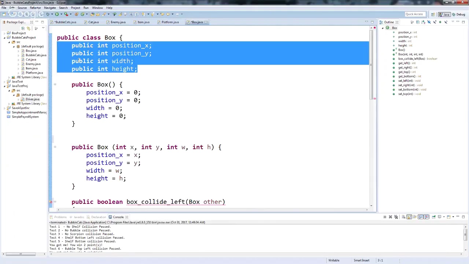
Task: Click the Open Type toolbar icon
Action: pos(92,14)
